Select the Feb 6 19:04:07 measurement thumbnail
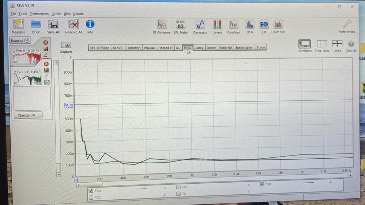Screen dimensions: 365x205 (x=27, y=77)
